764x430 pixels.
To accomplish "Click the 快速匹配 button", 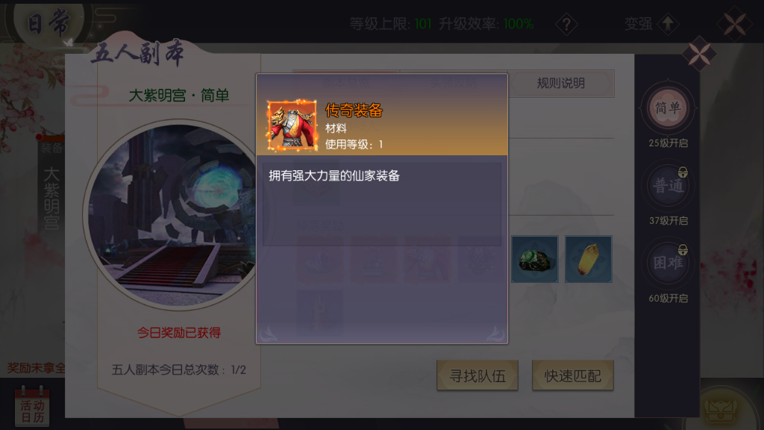I will tap(572, 376).
